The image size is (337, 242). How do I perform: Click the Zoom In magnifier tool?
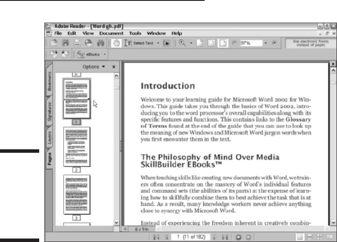[x=182, y=43]
